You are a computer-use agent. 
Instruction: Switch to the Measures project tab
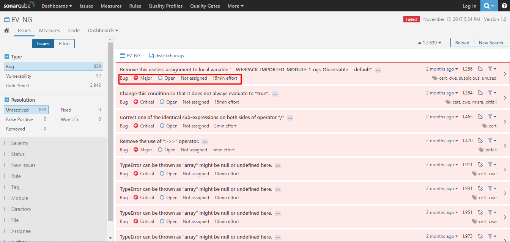pos(49,30)
